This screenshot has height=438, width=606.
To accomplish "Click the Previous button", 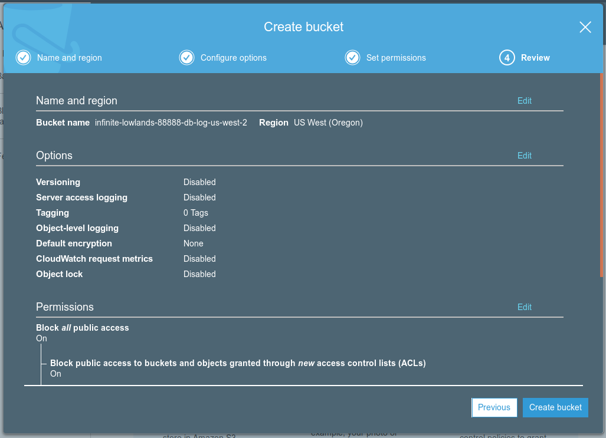I will coord(494,407).
